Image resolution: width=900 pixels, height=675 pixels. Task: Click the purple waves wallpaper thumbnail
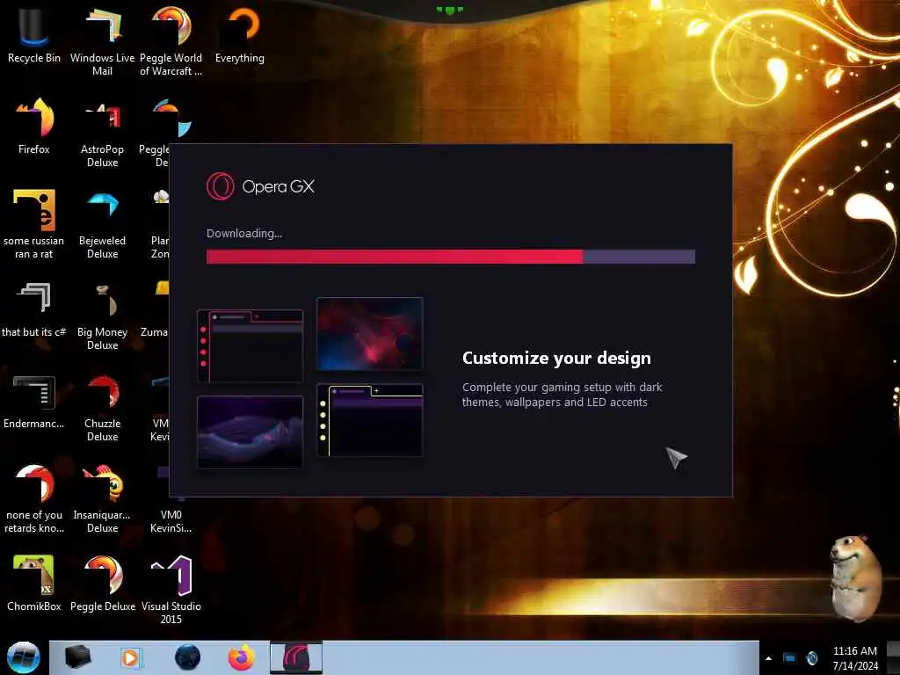tap(250, 432)
